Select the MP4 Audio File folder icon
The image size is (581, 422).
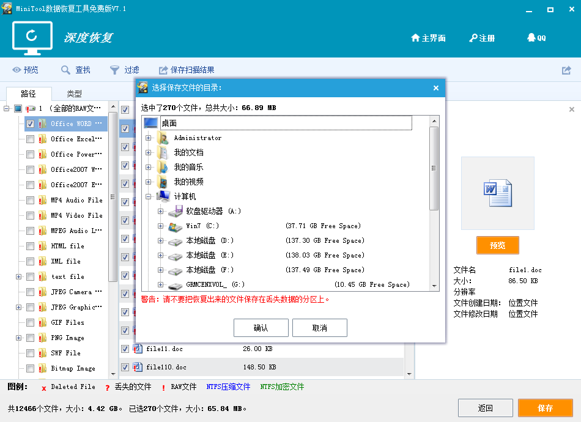[x=43, y=200]
